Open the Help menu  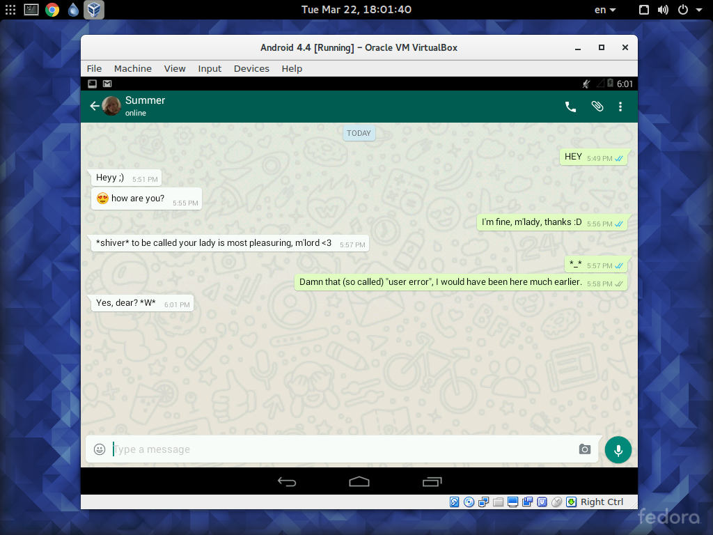[x=292, y=69]
